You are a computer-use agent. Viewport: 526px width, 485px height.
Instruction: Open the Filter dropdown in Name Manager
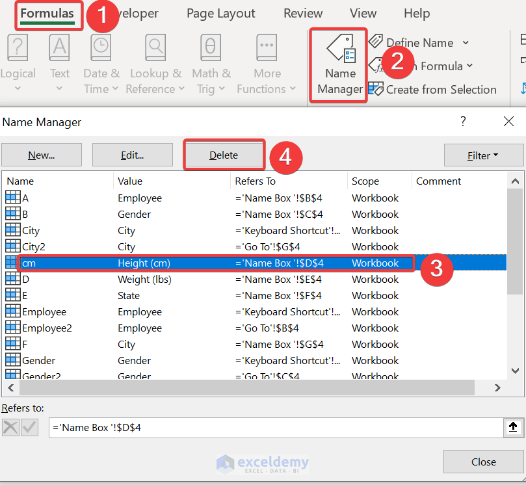coord(483,155)
